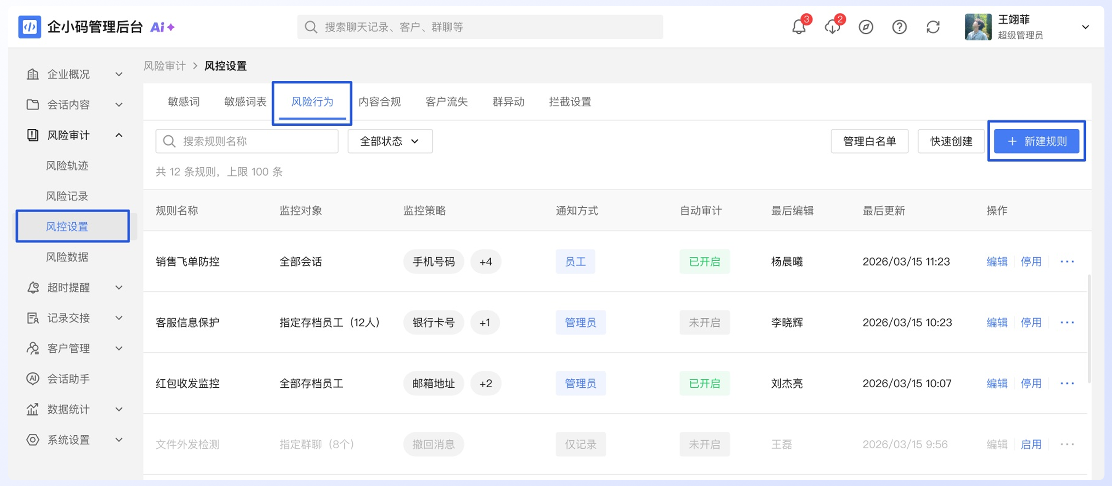Click the 企小码 logo icon

point(30,27)
